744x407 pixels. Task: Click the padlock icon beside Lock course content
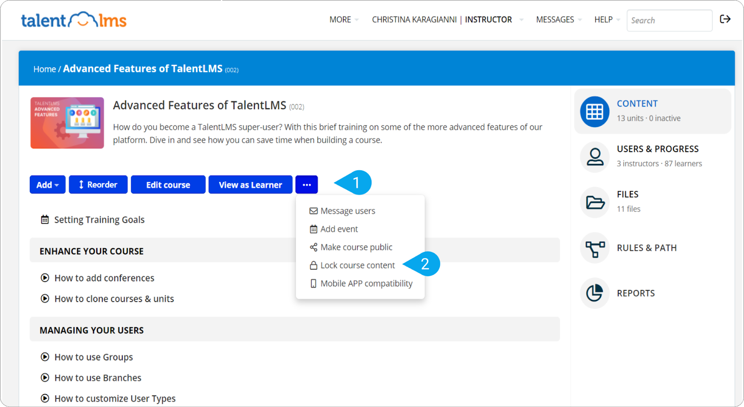(x=313, y=265)
